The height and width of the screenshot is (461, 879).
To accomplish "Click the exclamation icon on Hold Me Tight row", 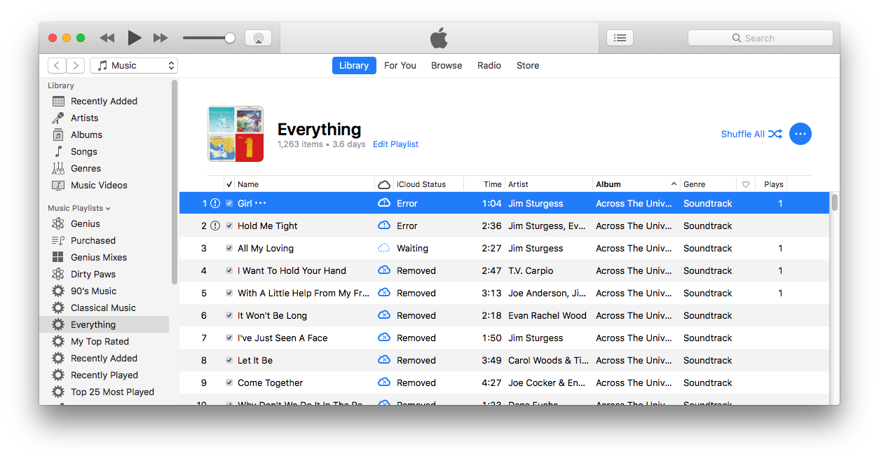I will point(215,226).
